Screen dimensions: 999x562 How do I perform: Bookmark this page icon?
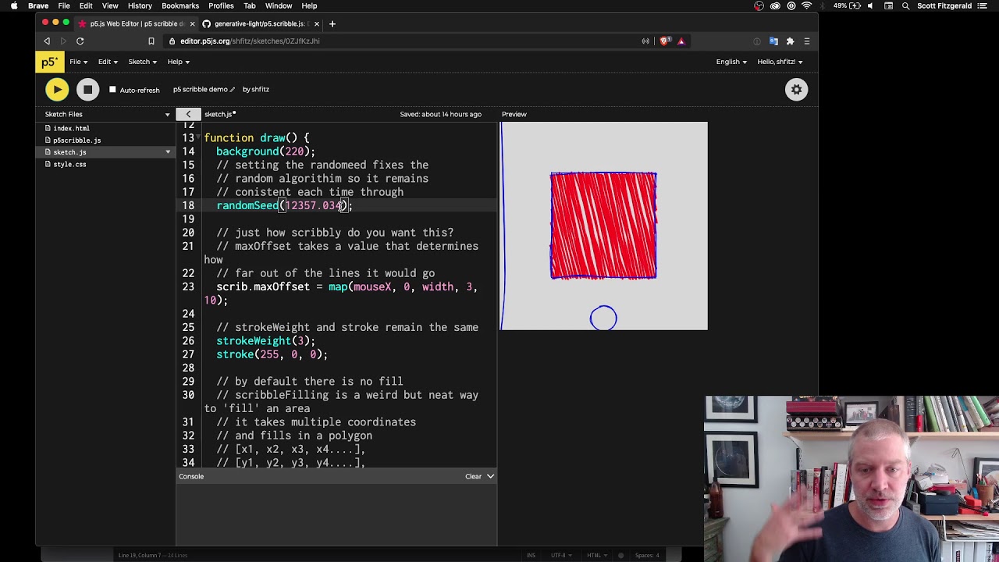[x=151, y=41]
